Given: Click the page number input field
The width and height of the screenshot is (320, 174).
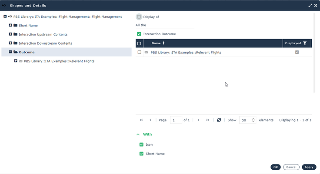Looking at the screenshot, I should 176,120.
